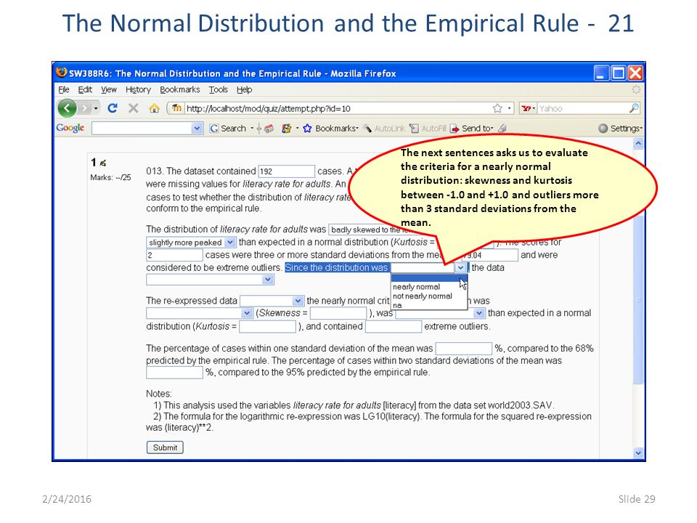The image size is (697, 523).
Task: Click the Google toolbar logo
Action: click(x=70, y=128)
